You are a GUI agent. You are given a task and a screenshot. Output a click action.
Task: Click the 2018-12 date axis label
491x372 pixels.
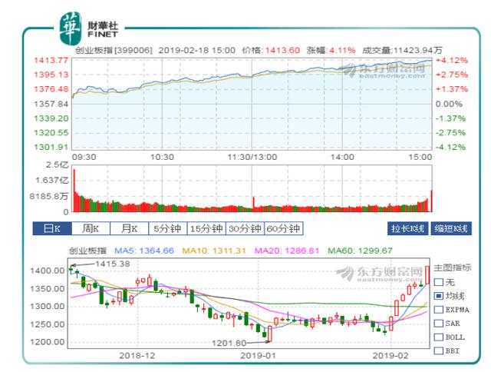tap(137, 356)
